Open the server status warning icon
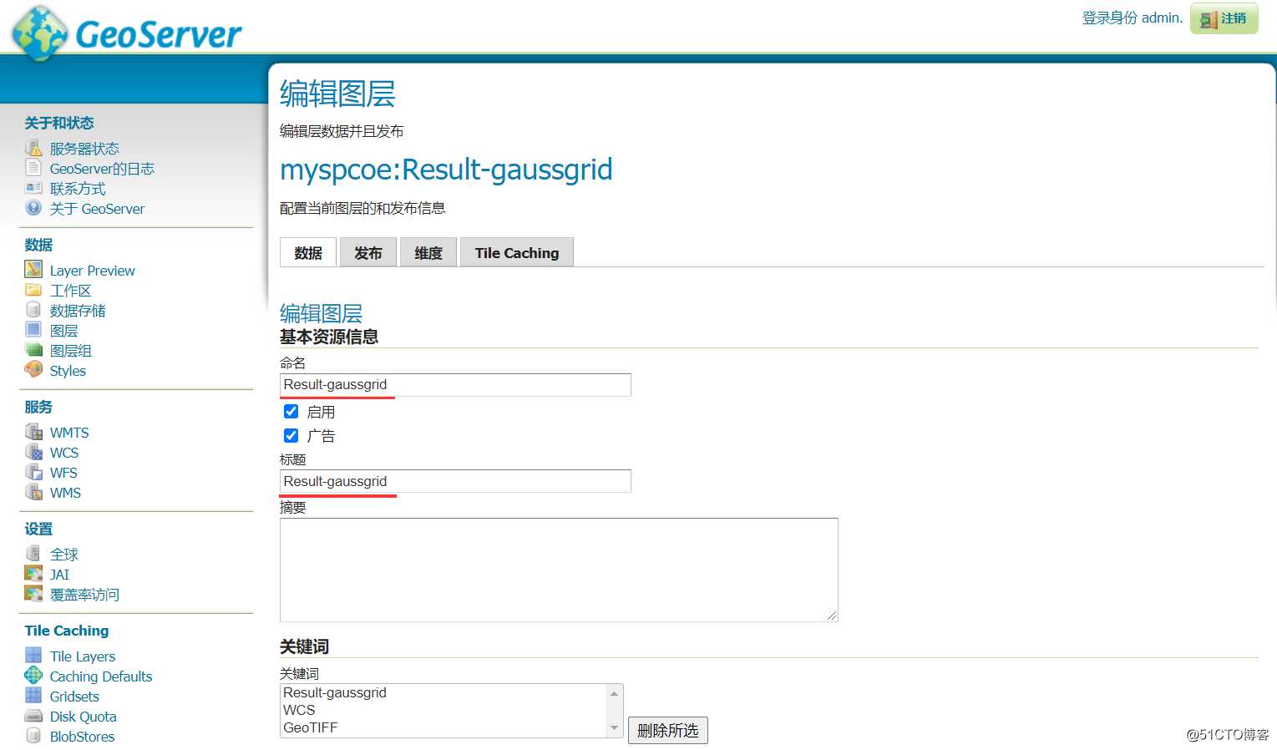 tap(33, 148)
